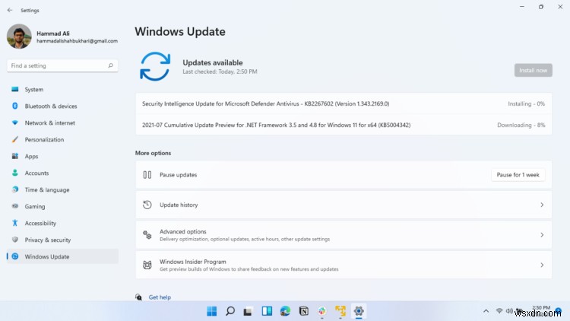Click the Time & language globe icon
The image size is (570, 321).
(15, 189)
